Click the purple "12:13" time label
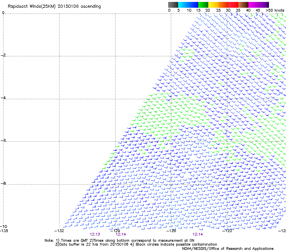The width and height of the screenshot is (286, 251). [95, 234]
